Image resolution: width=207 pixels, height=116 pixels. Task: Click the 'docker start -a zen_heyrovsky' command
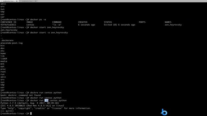tap(49, 33)
